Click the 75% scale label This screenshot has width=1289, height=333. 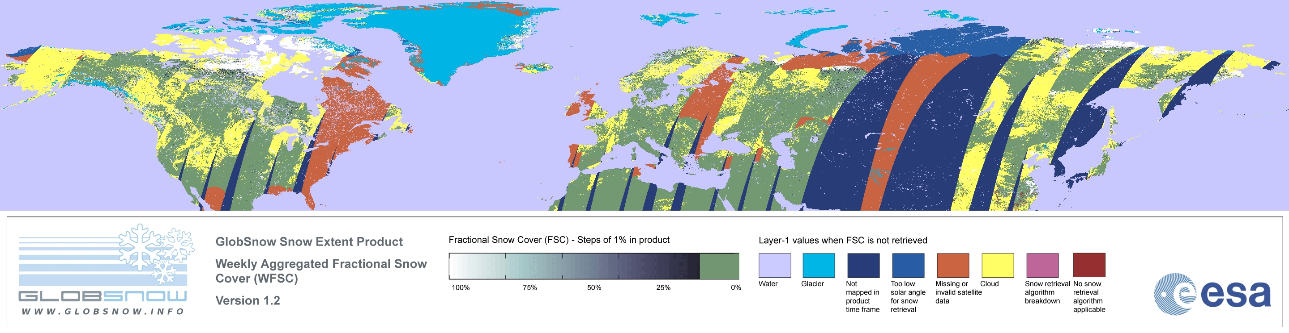pos(529,287)
